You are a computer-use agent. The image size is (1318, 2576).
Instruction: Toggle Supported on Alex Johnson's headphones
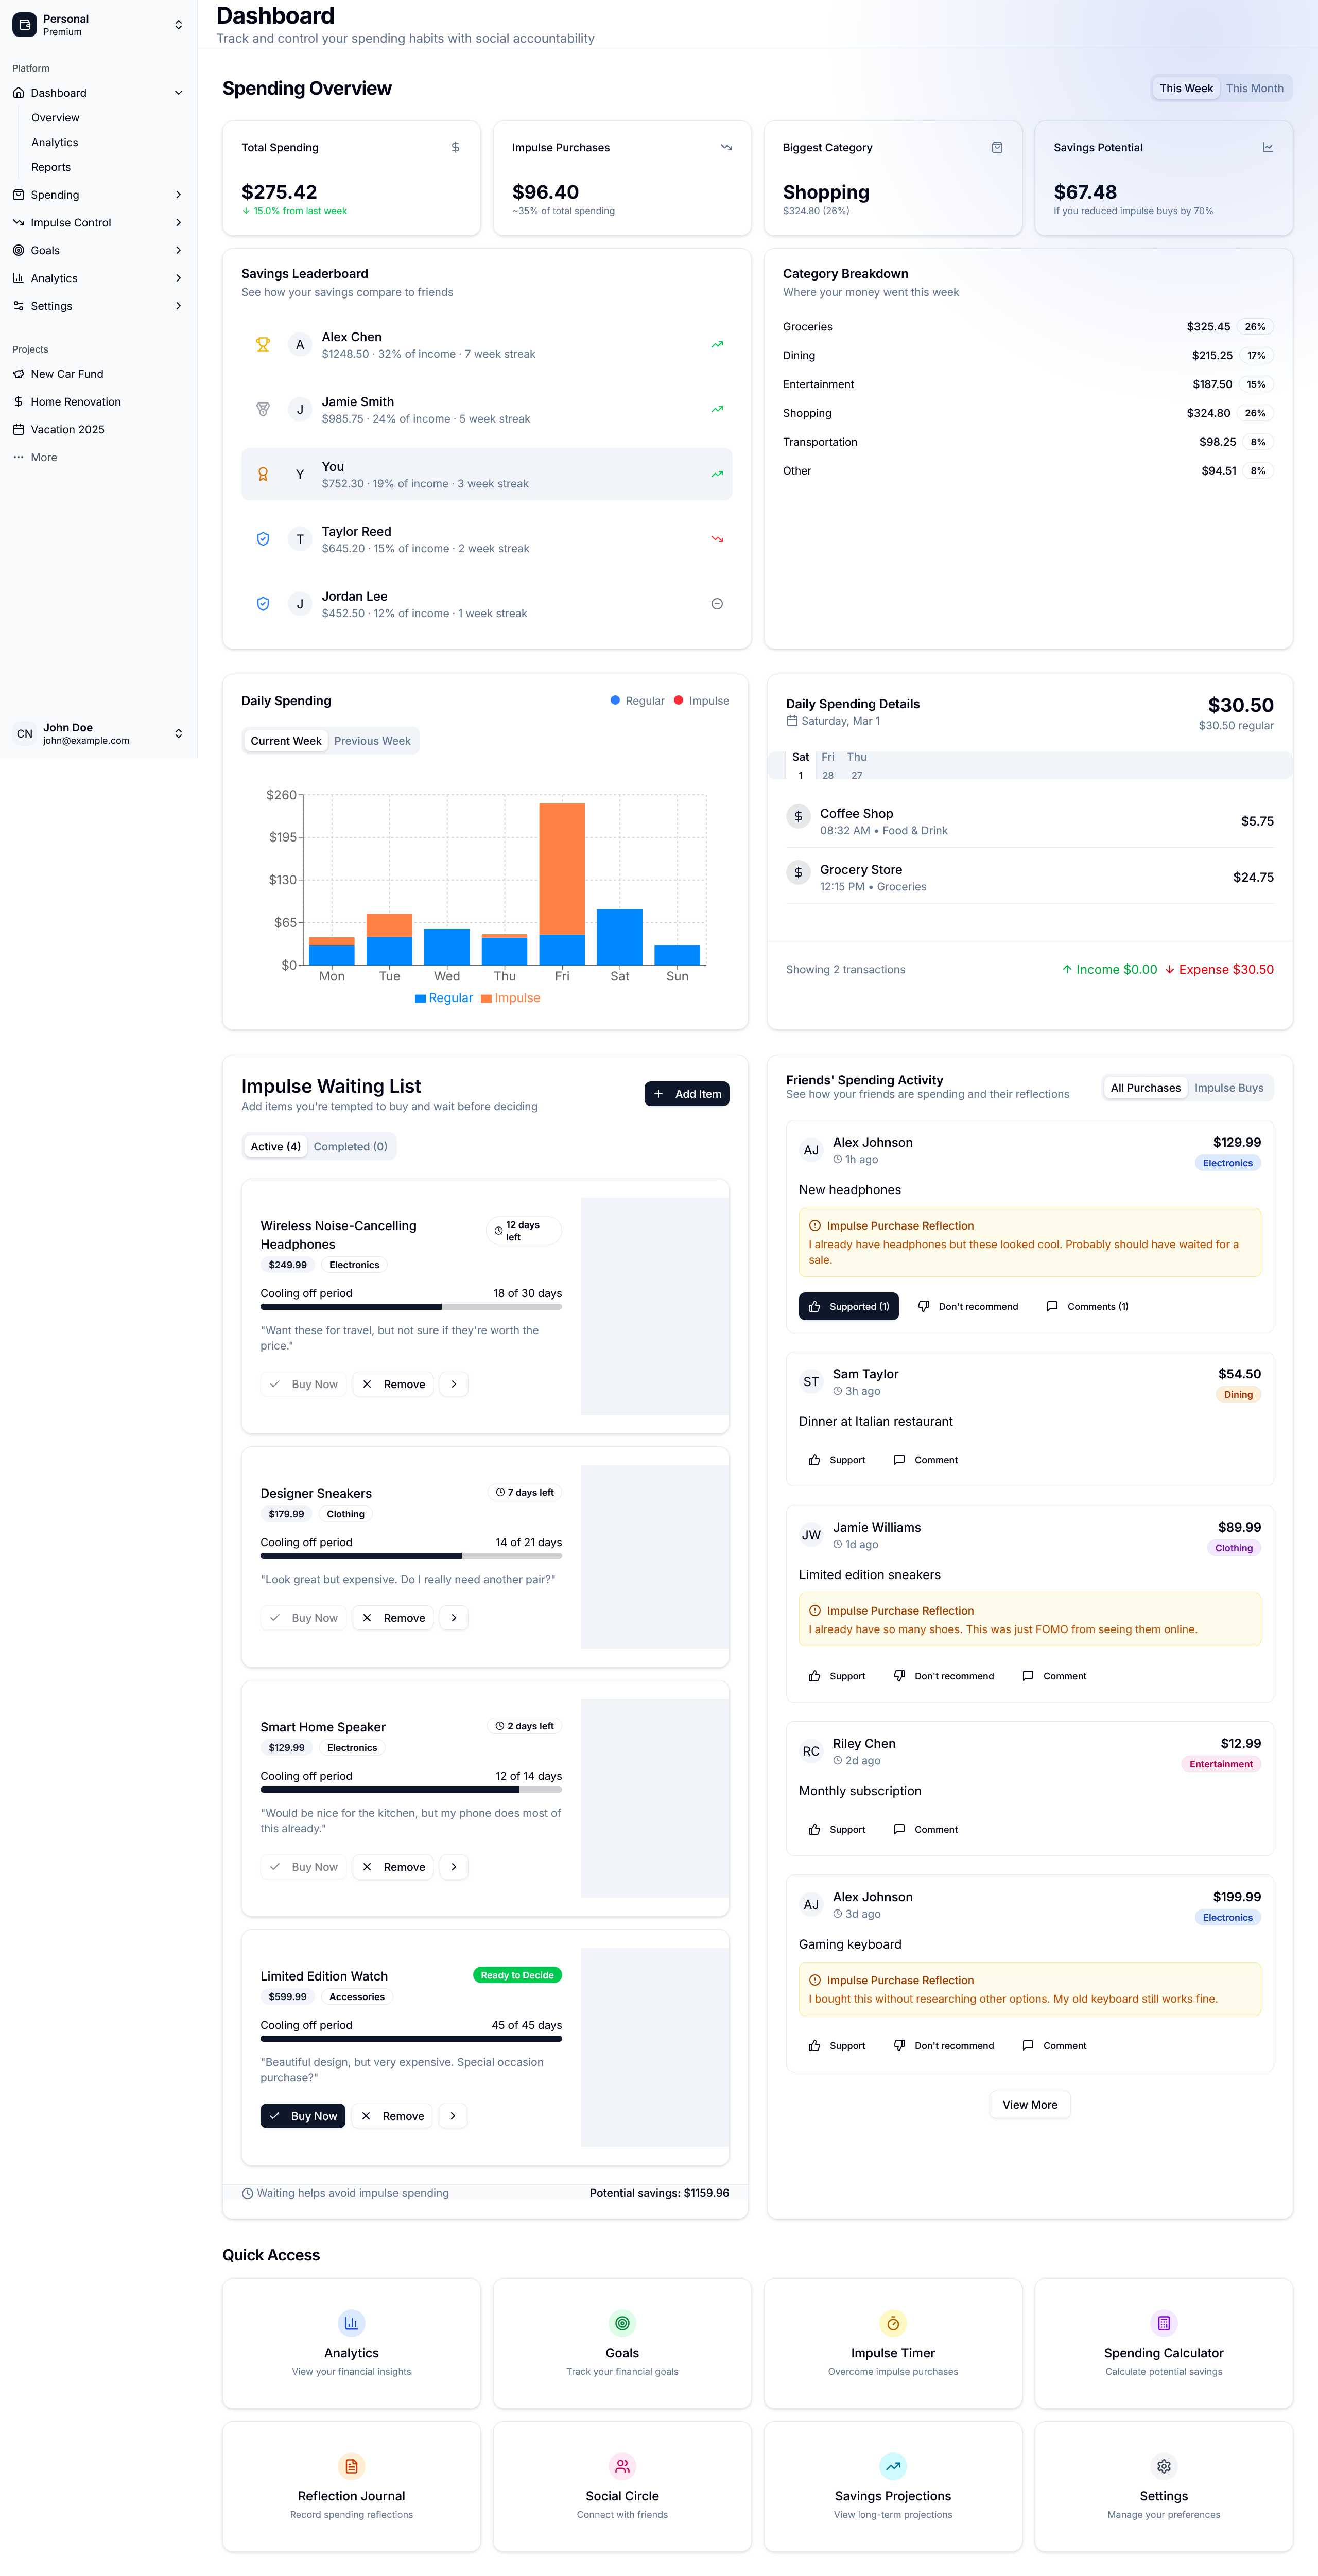click(x=848, y=1306)
